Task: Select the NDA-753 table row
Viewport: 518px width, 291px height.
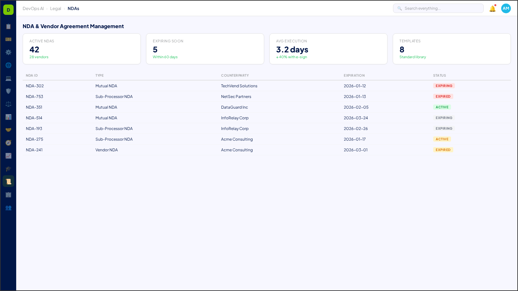Action: (x=227, y=96)
